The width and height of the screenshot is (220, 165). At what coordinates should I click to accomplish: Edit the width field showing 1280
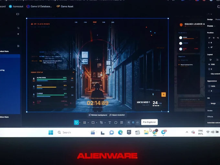[x=212, y=64]
